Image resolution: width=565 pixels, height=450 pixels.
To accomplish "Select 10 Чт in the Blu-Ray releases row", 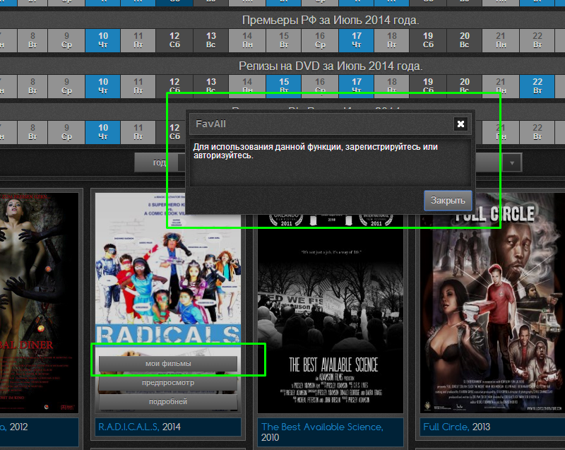I will [103, 132].
